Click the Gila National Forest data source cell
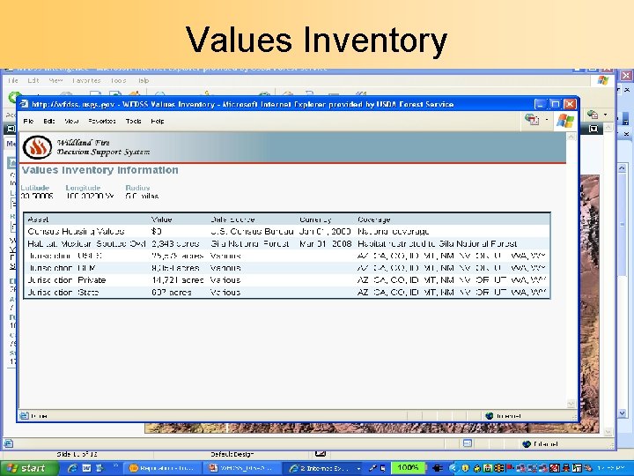Image resolution: width=634 pixels, height=476 pixels. pos(249,243)
